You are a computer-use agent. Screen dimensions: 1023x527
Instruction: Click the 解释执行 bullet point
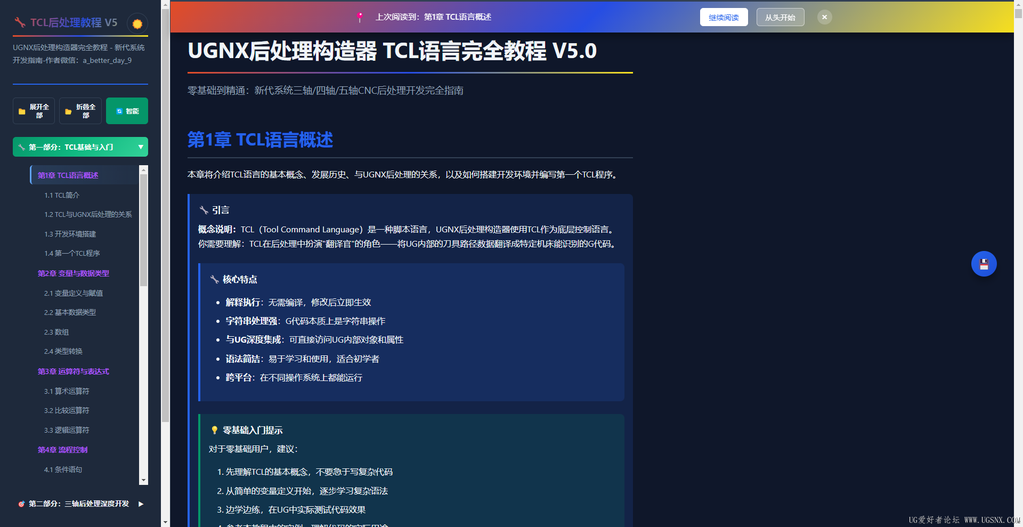point(298,302)
